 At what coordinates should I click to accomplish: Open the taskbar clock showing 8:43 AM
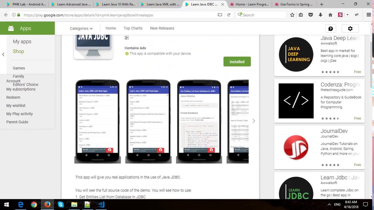[351, 204]
